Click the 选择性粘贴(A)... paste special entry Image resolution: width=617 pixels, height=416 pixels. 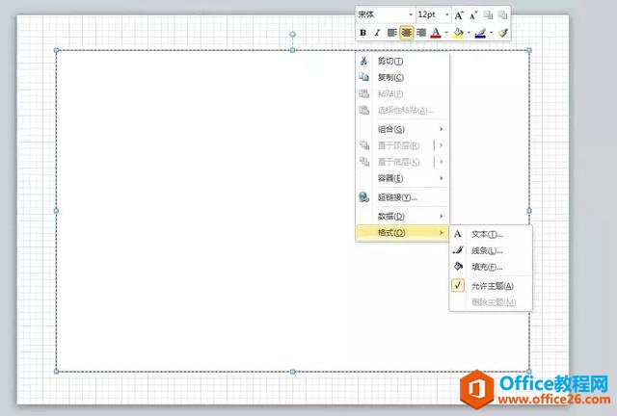(402, 110)
